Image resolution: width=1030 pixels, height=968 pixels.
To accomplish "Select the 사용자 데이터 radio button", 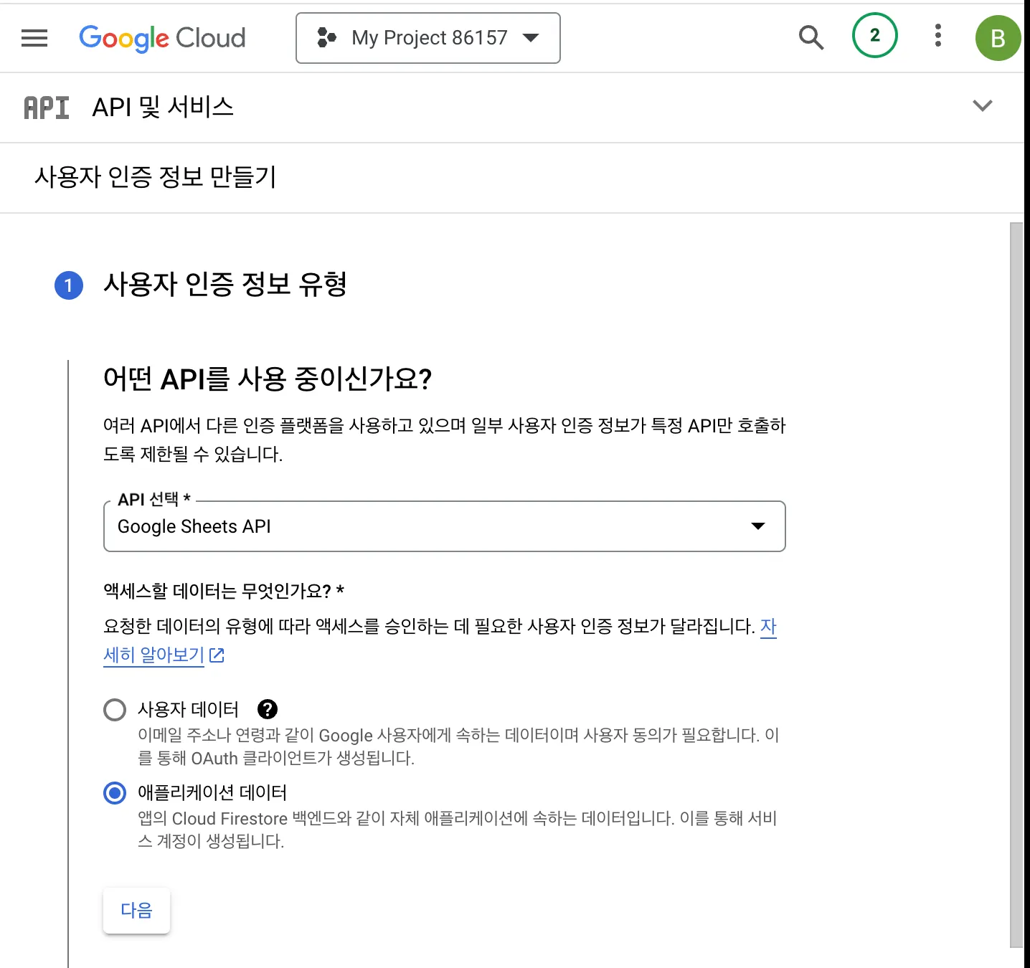I will (115, 710).
